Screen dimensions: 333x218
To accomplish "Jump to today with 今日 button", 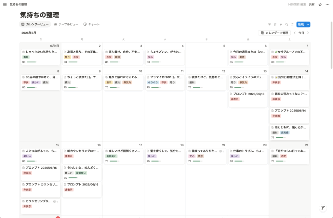I will 301,33.
